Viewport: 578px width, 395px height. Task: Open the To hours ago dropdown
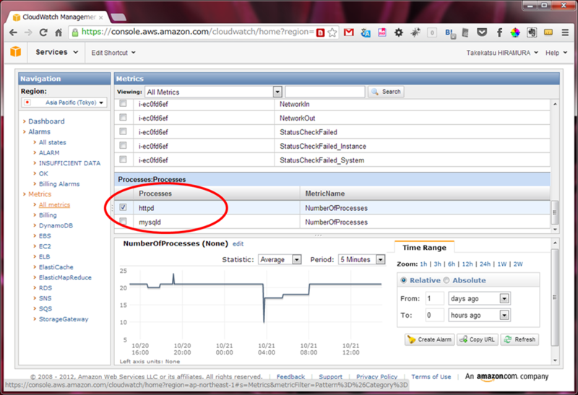479,315
